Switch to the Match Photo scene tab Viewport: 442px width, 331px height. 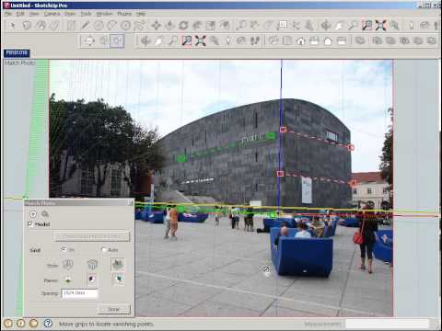tap(17, 53)
